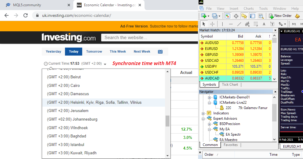Screen dimensions: 303x159
Task: Select the EURUSD row in Market Watch
Action: pos(235,49)
